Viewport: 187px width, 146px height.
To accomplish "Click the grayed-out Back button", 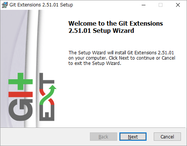I will click(x=104, y=137).
